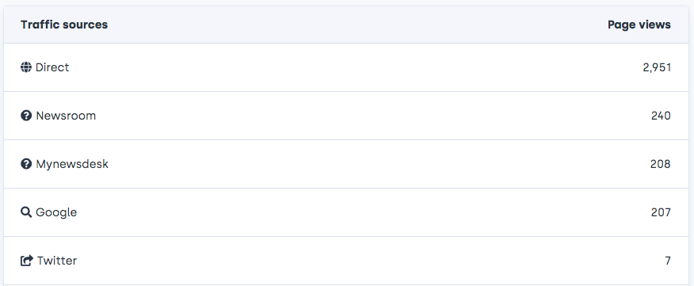The height and width of the screenshot is (286, 694).
Task: Open the Twitter source entry
Action: click(57, 261)
